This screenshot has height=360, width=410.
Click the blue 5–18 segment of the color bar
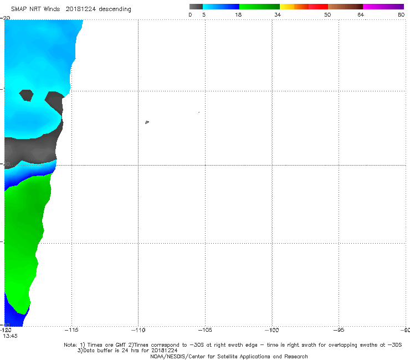pyautogui.click(x=221, y=7)
